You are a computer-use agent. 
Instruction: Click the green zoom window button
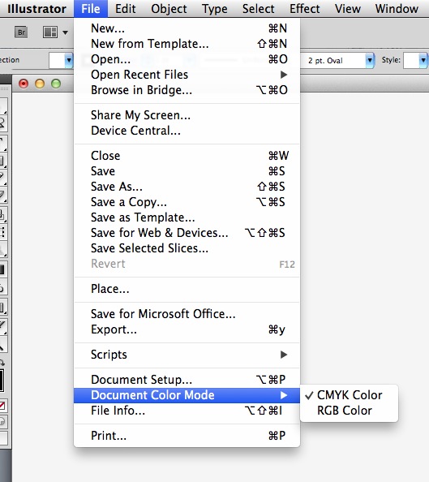pyautogui.click(x=56, y=84)
